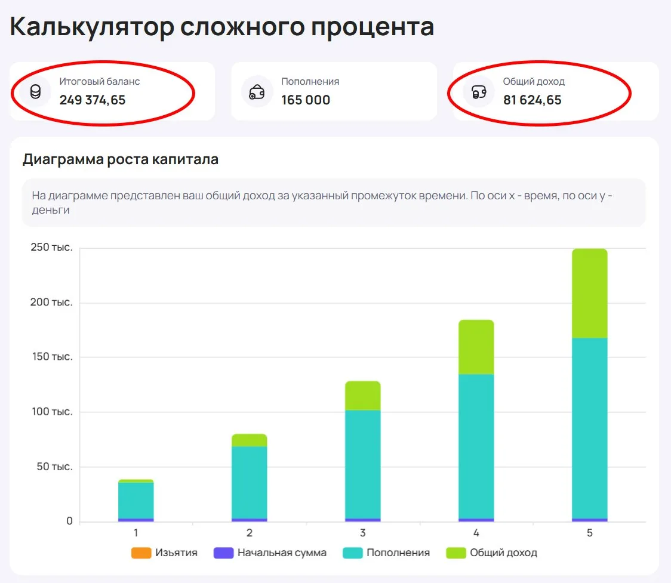Viewport: 671px width, 583px height.
Task: Click the green Общий доход legend swatch
Action: coord(455,553)
